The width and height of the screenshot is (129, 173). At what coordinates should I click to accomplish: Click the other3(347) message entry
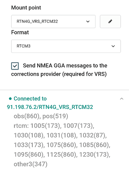31,164
